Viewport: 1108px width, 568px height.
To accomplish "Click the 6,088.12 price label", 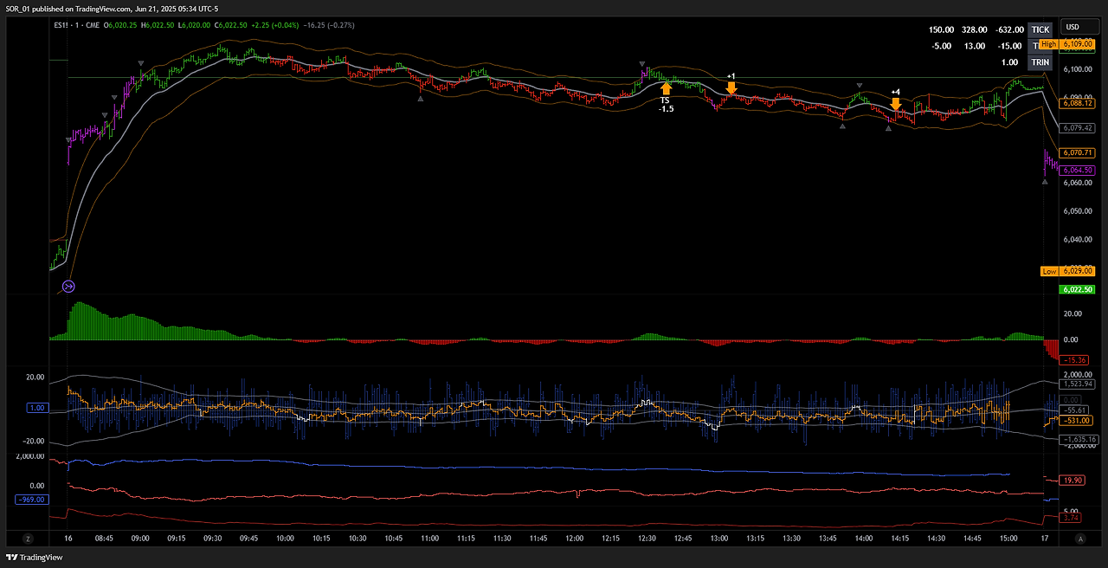I will pos(1077,102).
